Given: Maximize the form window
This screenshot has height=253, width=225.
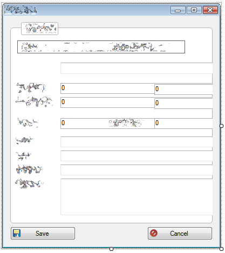Looking at the screenshot, I should tap(194, 10).
